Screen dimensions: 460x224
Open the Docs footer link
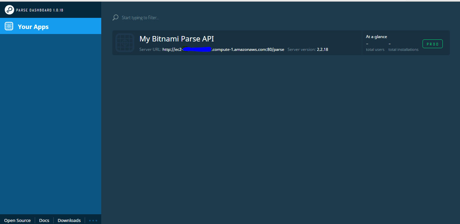44,220
